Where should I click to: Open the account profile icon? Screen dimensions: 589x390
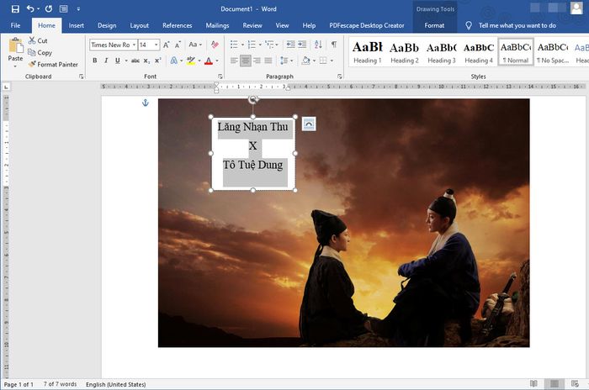pyautogui.click(x=576, y=8)
